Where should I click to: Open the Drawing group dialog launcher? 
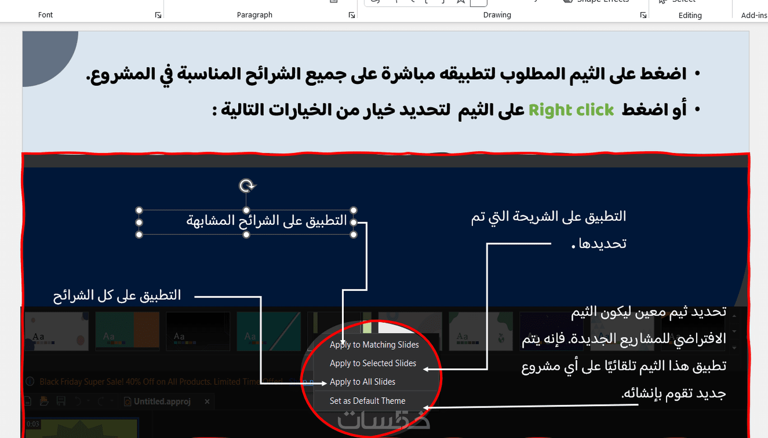(x=643, y=15)
